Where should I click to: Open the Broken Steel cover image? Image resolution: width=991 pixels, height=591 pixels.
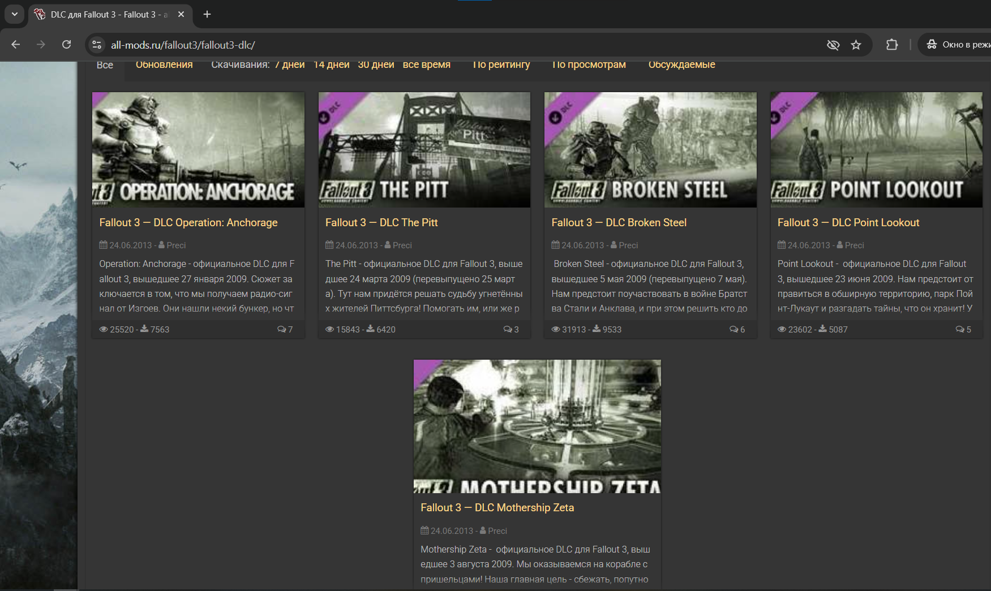tap(650, 150)
